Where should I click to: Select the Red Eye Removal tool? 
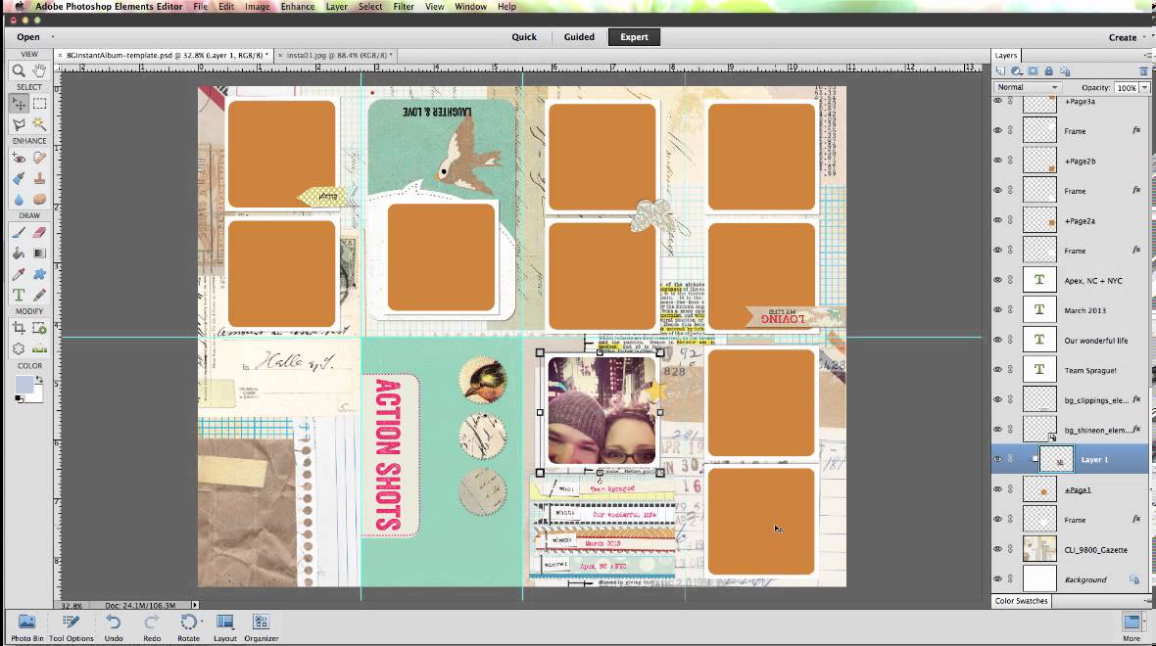(19, 159)
